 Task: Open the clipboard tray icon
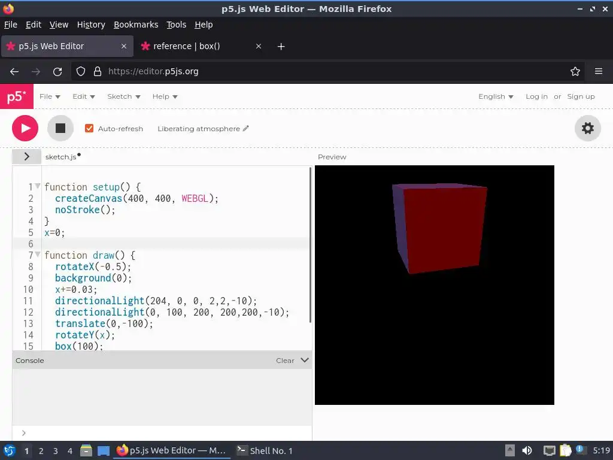(x=565, y=450)
